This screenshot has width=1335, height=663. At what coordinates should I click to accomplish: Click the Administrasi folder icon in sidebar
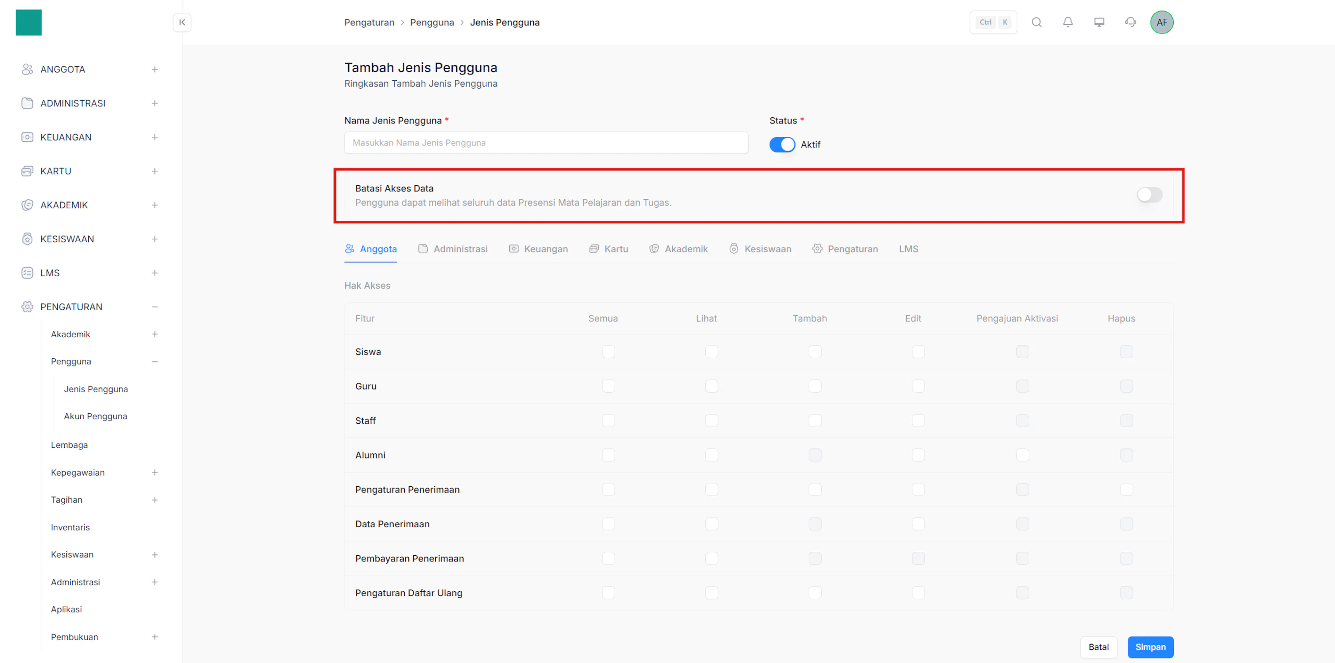coord(27,103)
